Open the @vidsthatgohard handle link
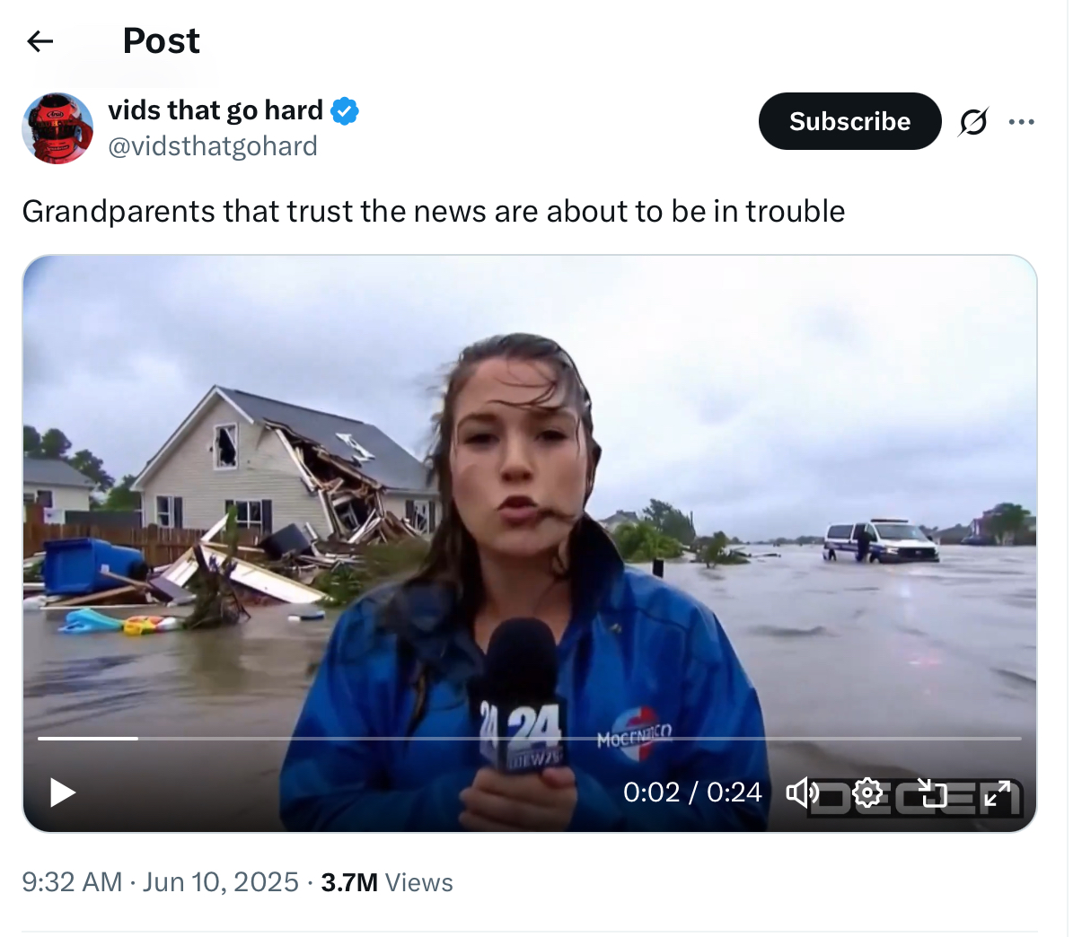This screenshot has width=1082, height=937. pos(213,146)
